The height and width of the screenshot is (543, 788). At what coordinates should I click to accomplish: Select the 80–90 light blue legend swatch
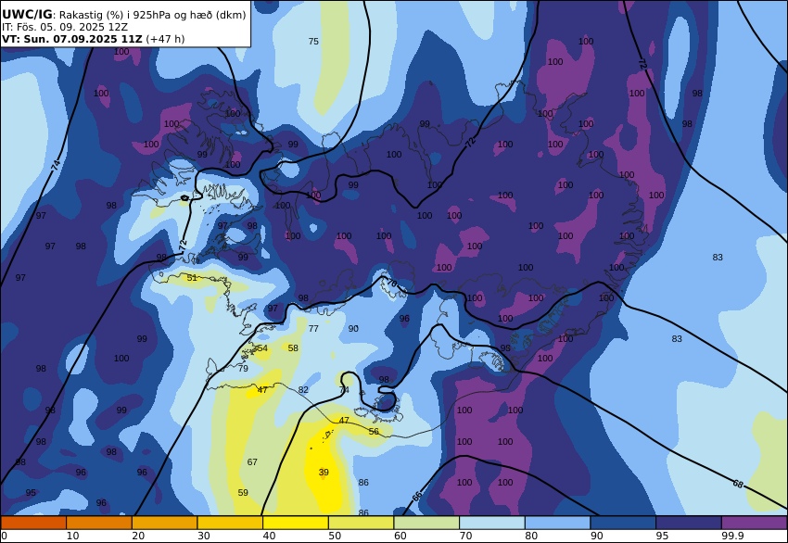point(557,523)
